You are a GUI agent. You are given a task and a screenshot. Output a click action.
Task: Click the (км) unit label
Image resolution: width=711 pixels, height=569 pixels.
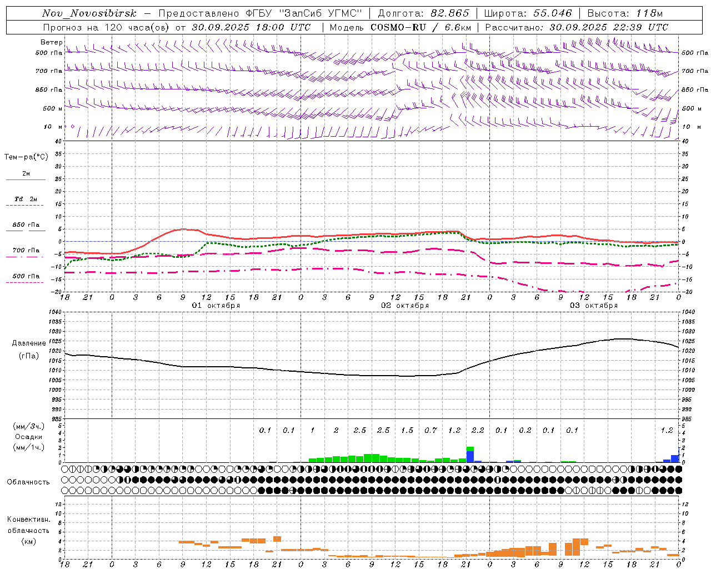pos(28,541)
